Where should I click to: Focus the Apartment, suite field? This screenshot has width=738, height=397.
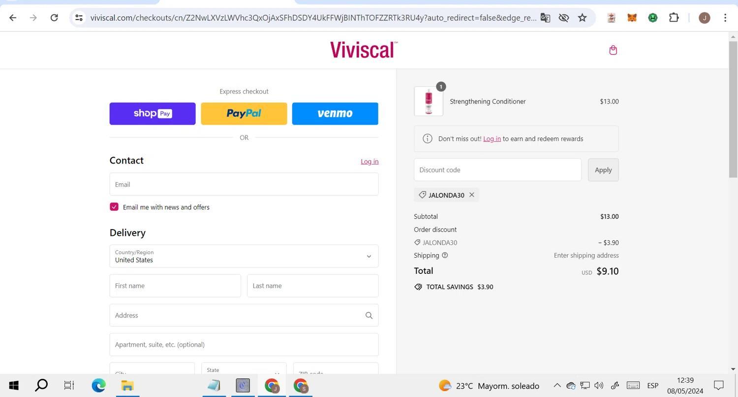pyautogui.click(x=244, y=345)
